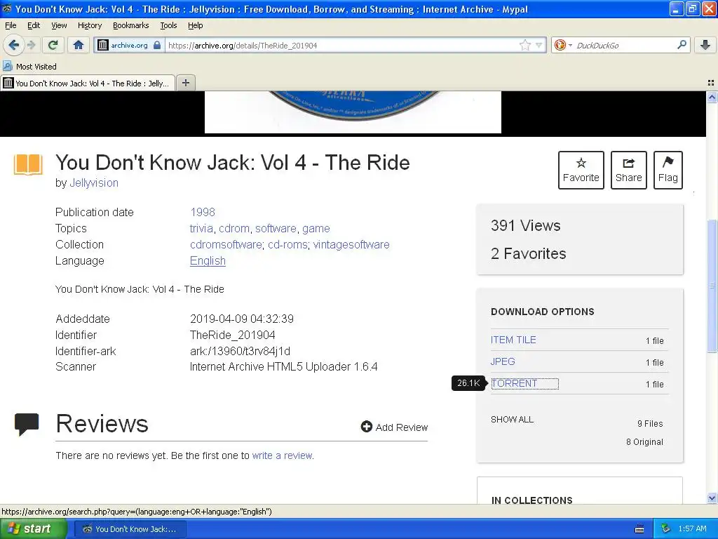The height and width of the screenshot is (539, 718).
Task: Download the JPEG file
Action: tap(503, 361)
